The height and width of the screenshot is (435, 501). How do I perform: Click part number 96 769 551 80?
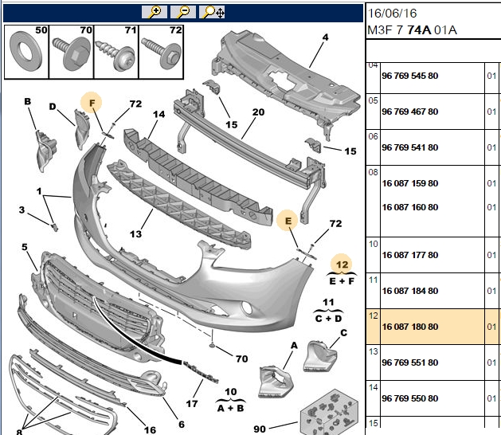pos(409,362)
